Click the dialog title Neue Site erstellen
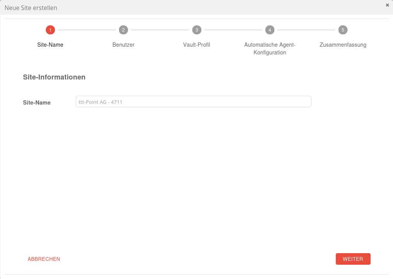The image size is (393, 279). coord(31,8)
